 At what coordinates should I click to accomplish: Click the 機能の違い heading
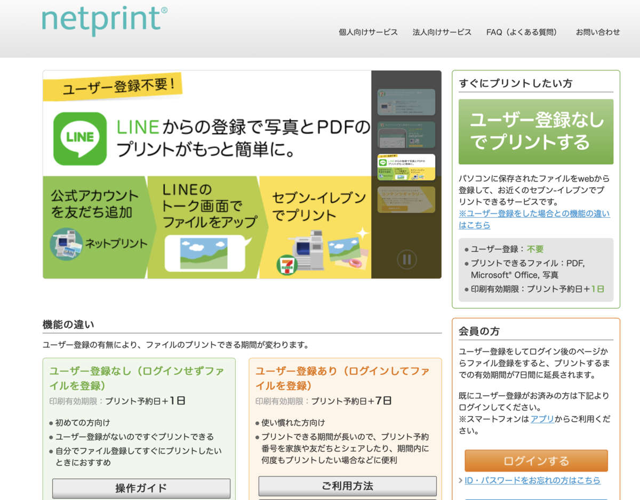pyautogui.click(x=68, y=324)
